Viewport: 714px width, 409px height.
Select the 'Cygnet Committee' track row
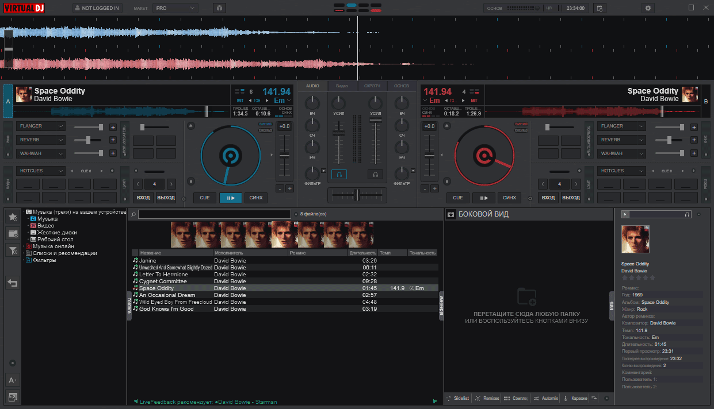coord(285,281)
